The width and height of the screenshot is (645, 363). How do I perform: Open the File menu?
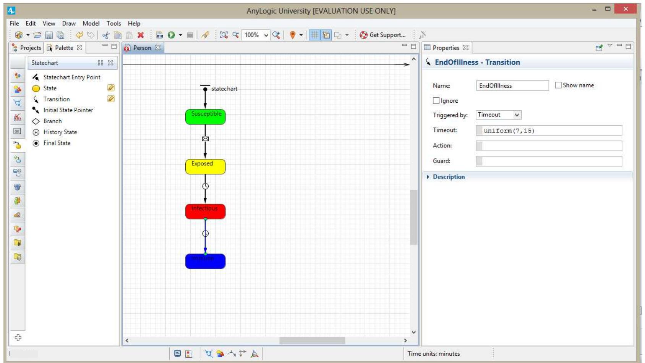tap(14, 23)
